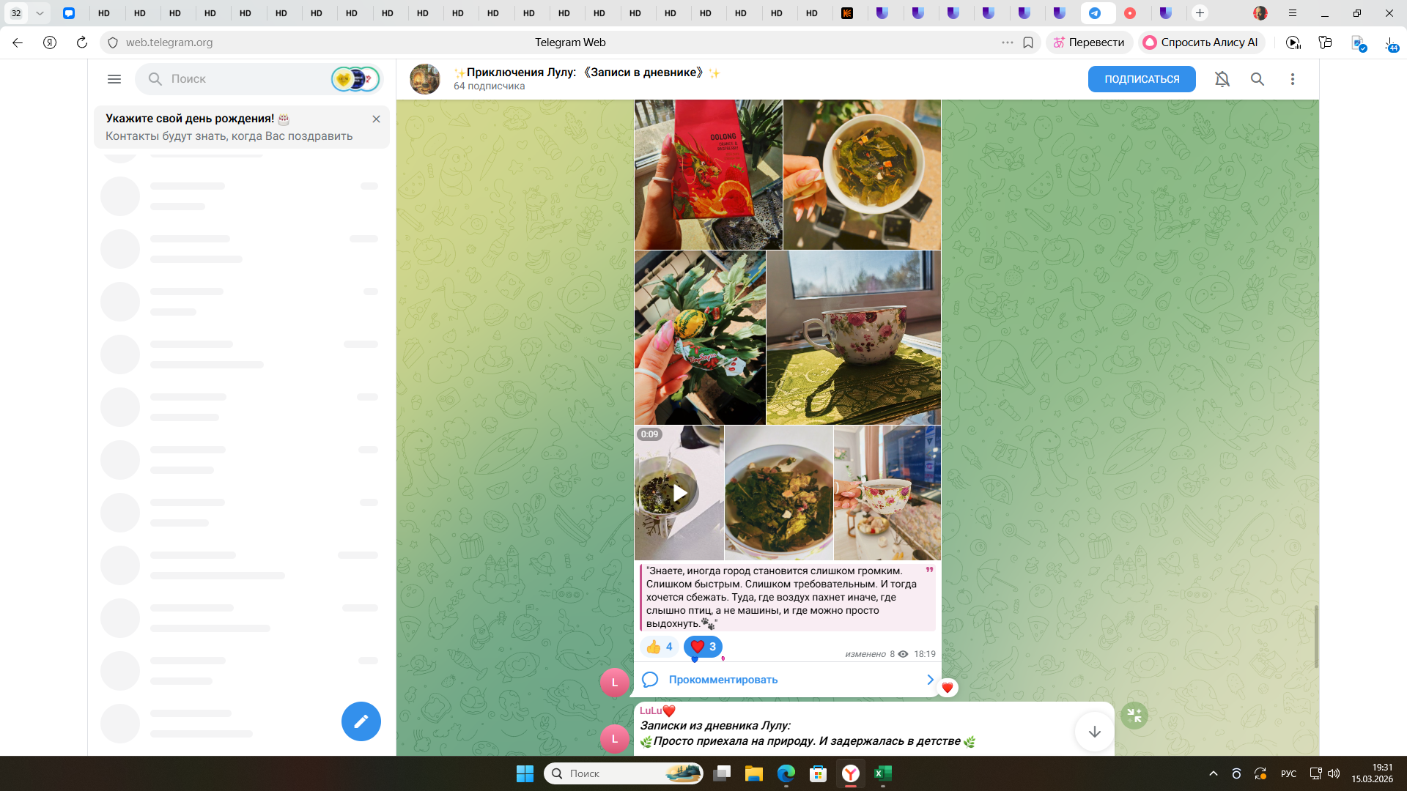Open Excel from the Windows taskbar

tap(882, 773)
